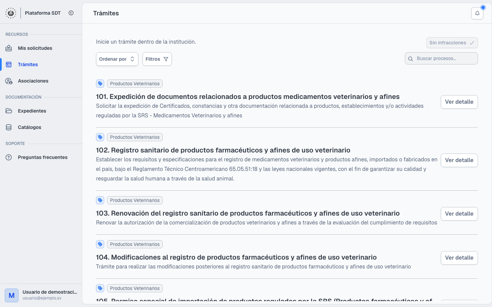492x307 pixels.
Task: Click the tag icon above trámite 103
Action: pos(100,200)
